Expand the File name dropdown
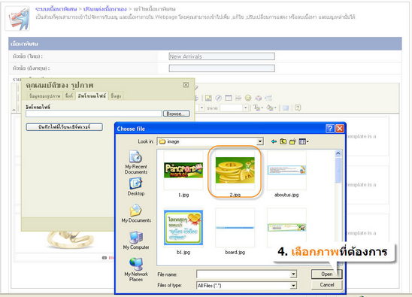The width and height of the screenshot is (412, 297). point(293,274)
